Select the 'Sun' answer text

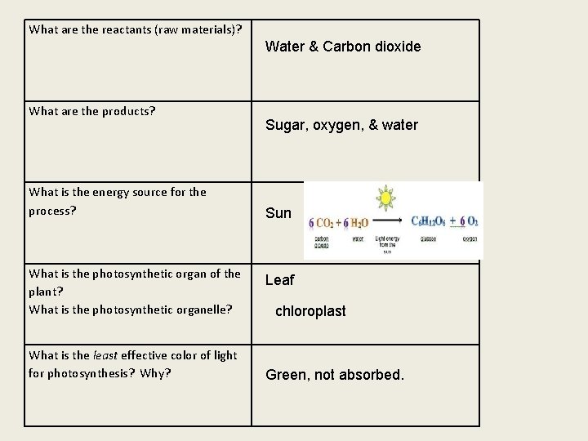(278, 213)
